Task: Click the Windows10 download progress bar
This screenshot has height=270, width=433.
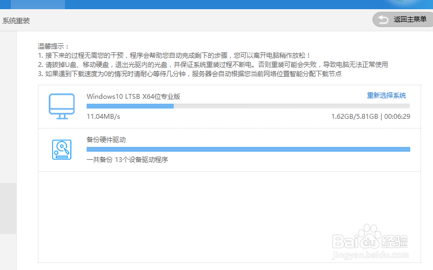Action: click(x=248, y=106)
